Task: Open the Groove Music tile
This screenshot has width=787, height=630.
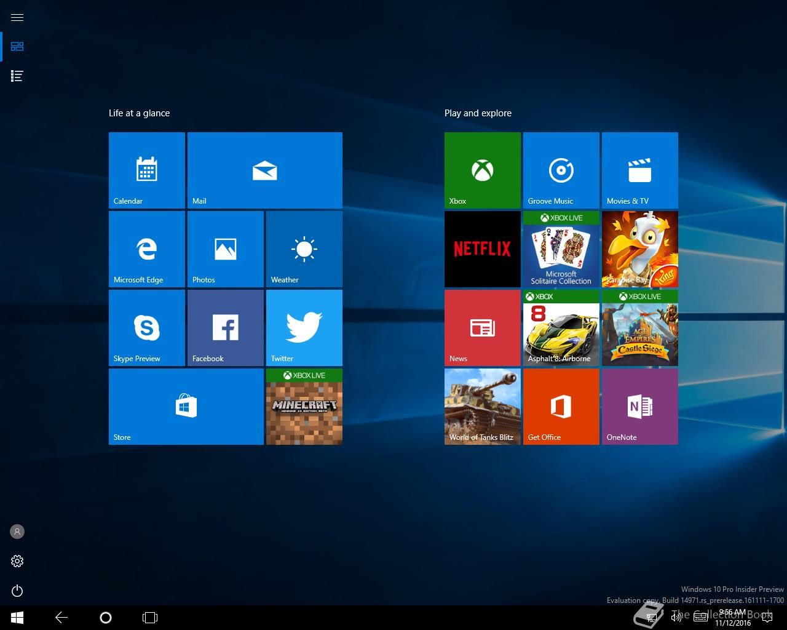Action: coord(561,170)
